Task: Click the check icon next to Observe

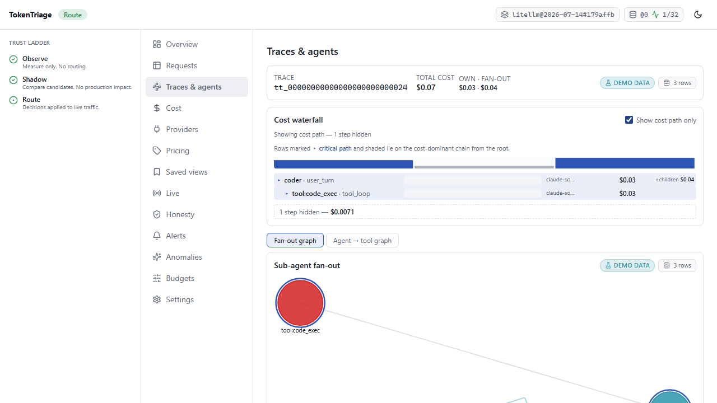Action: pos(13,59)
